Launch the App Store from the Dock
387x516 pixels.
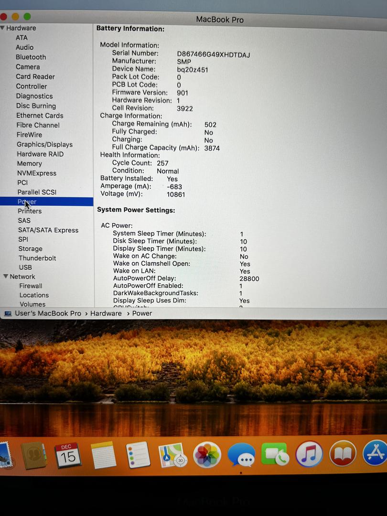tap(375, 452)
